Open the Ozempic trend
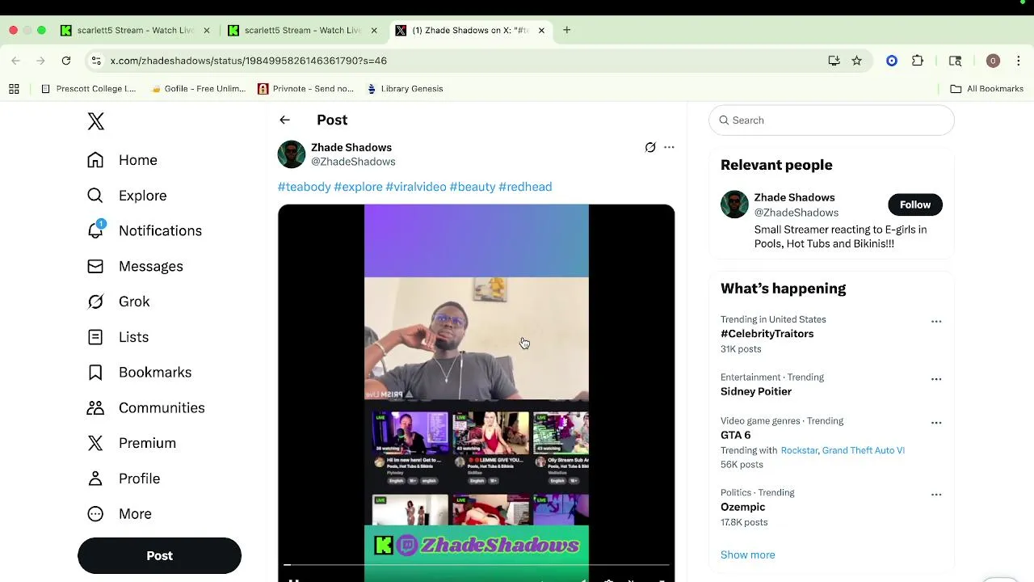Viewport: 1034px width, 582px height. tap(743, 507)
